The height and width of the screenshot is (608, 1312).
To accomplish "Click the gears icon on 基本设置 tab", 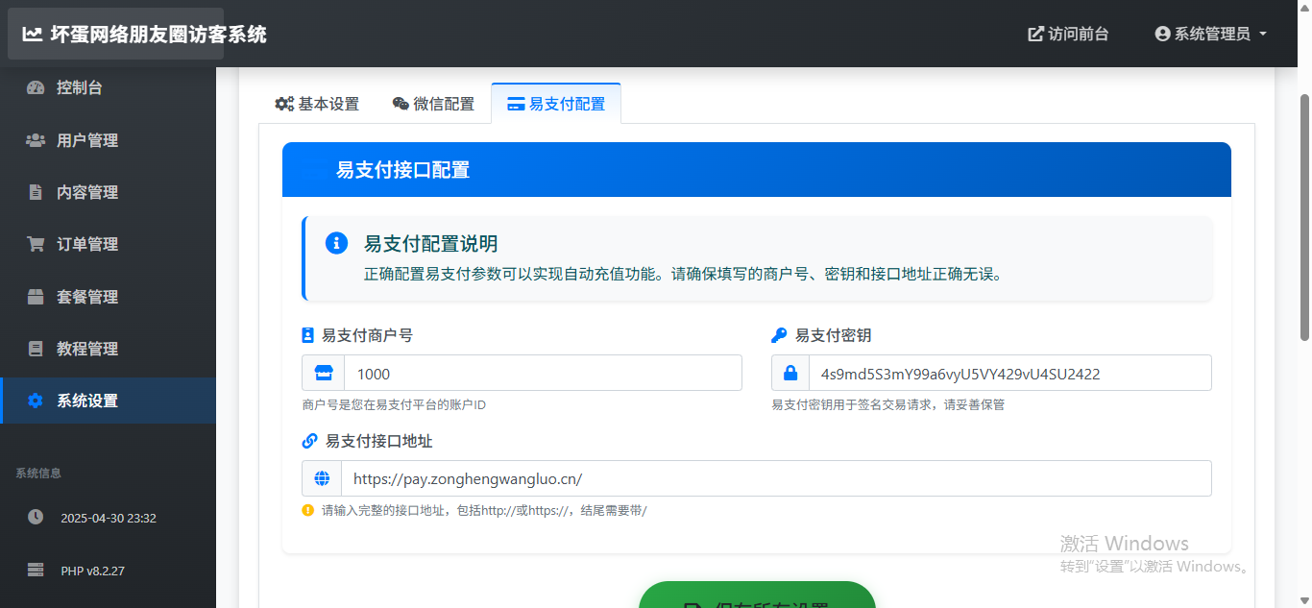I will point(284,104).
